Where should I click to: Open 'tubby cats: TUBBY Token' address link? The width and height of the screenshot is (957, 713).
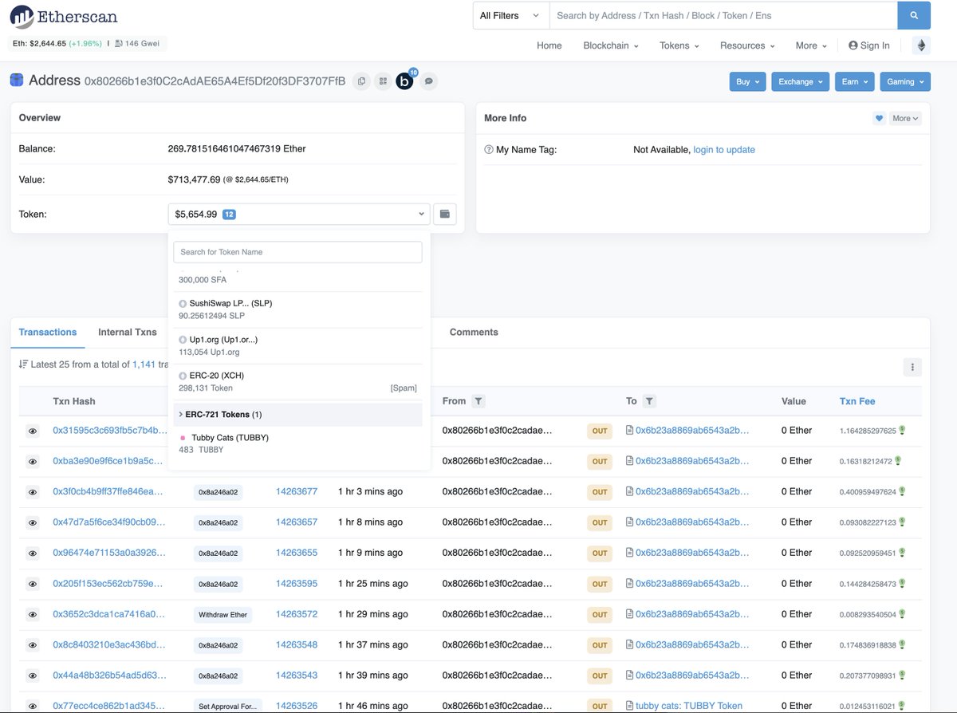point(689,706)
